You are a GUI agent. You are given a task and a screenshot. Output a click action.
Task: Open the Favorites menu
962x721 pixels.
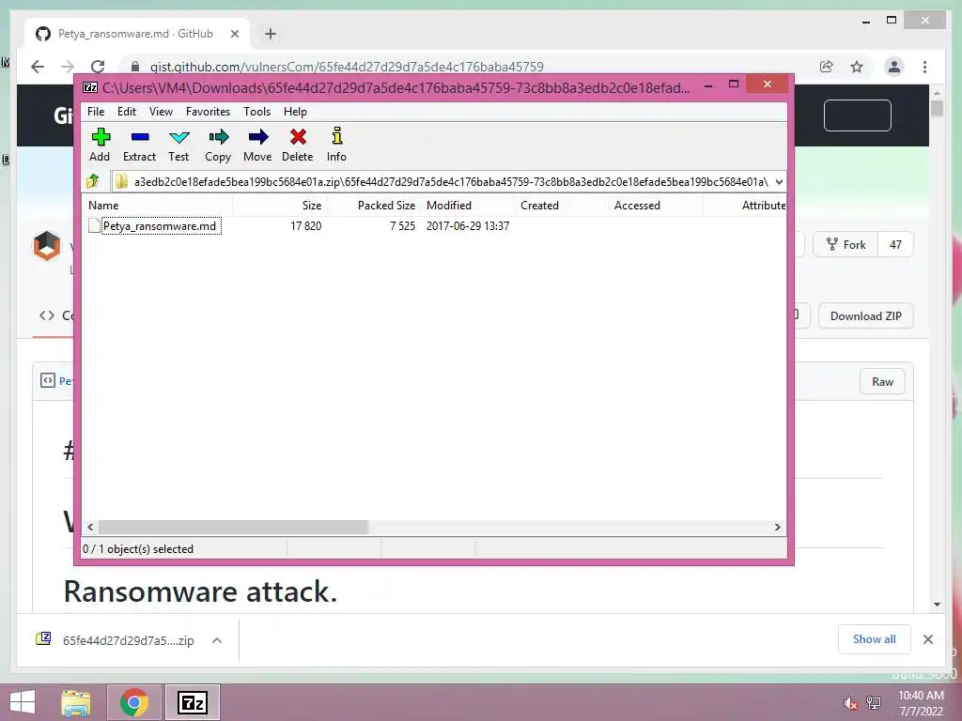(x=208, y=112)
